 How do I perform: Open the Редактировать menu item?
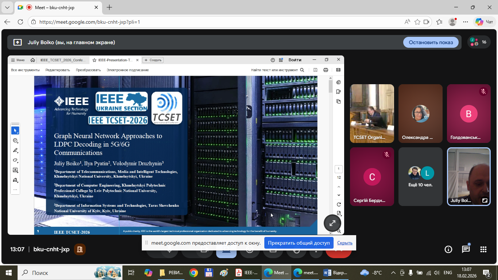pos(58,70)
